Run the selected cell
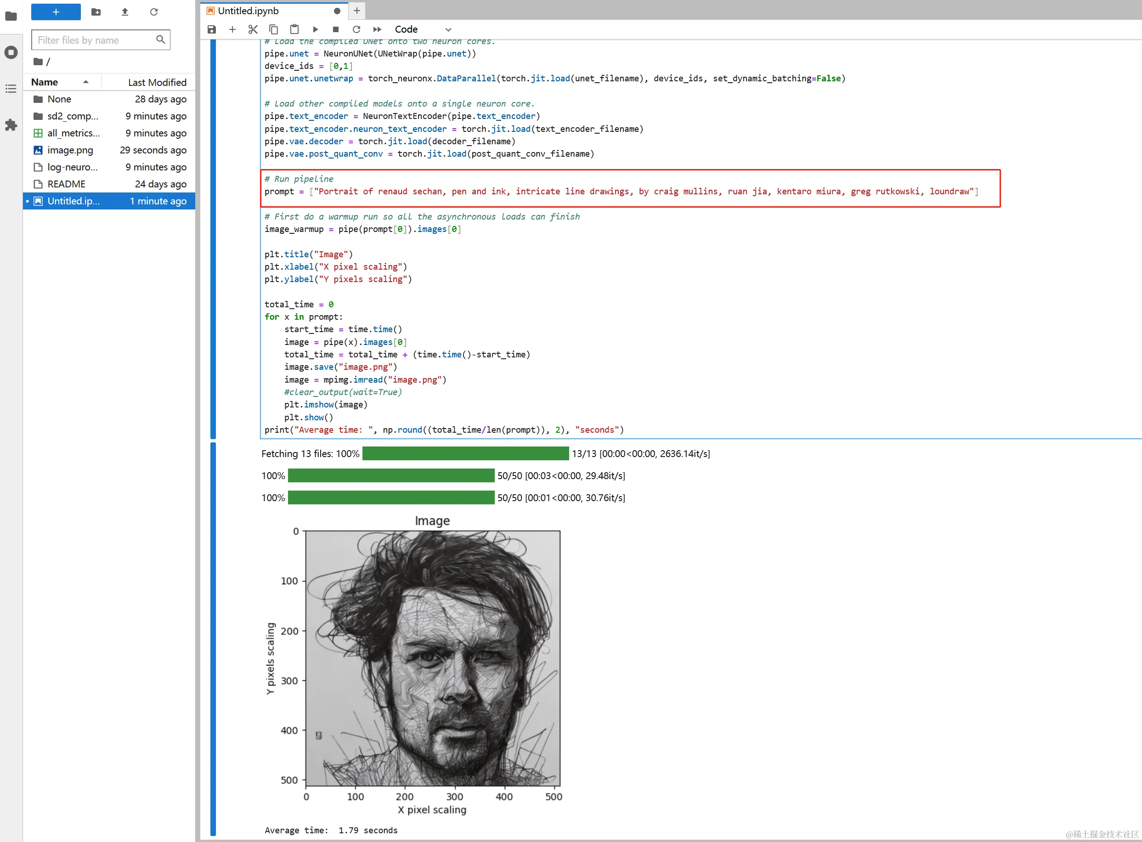This screenshot has height=842, width=1142. point(316,29)
